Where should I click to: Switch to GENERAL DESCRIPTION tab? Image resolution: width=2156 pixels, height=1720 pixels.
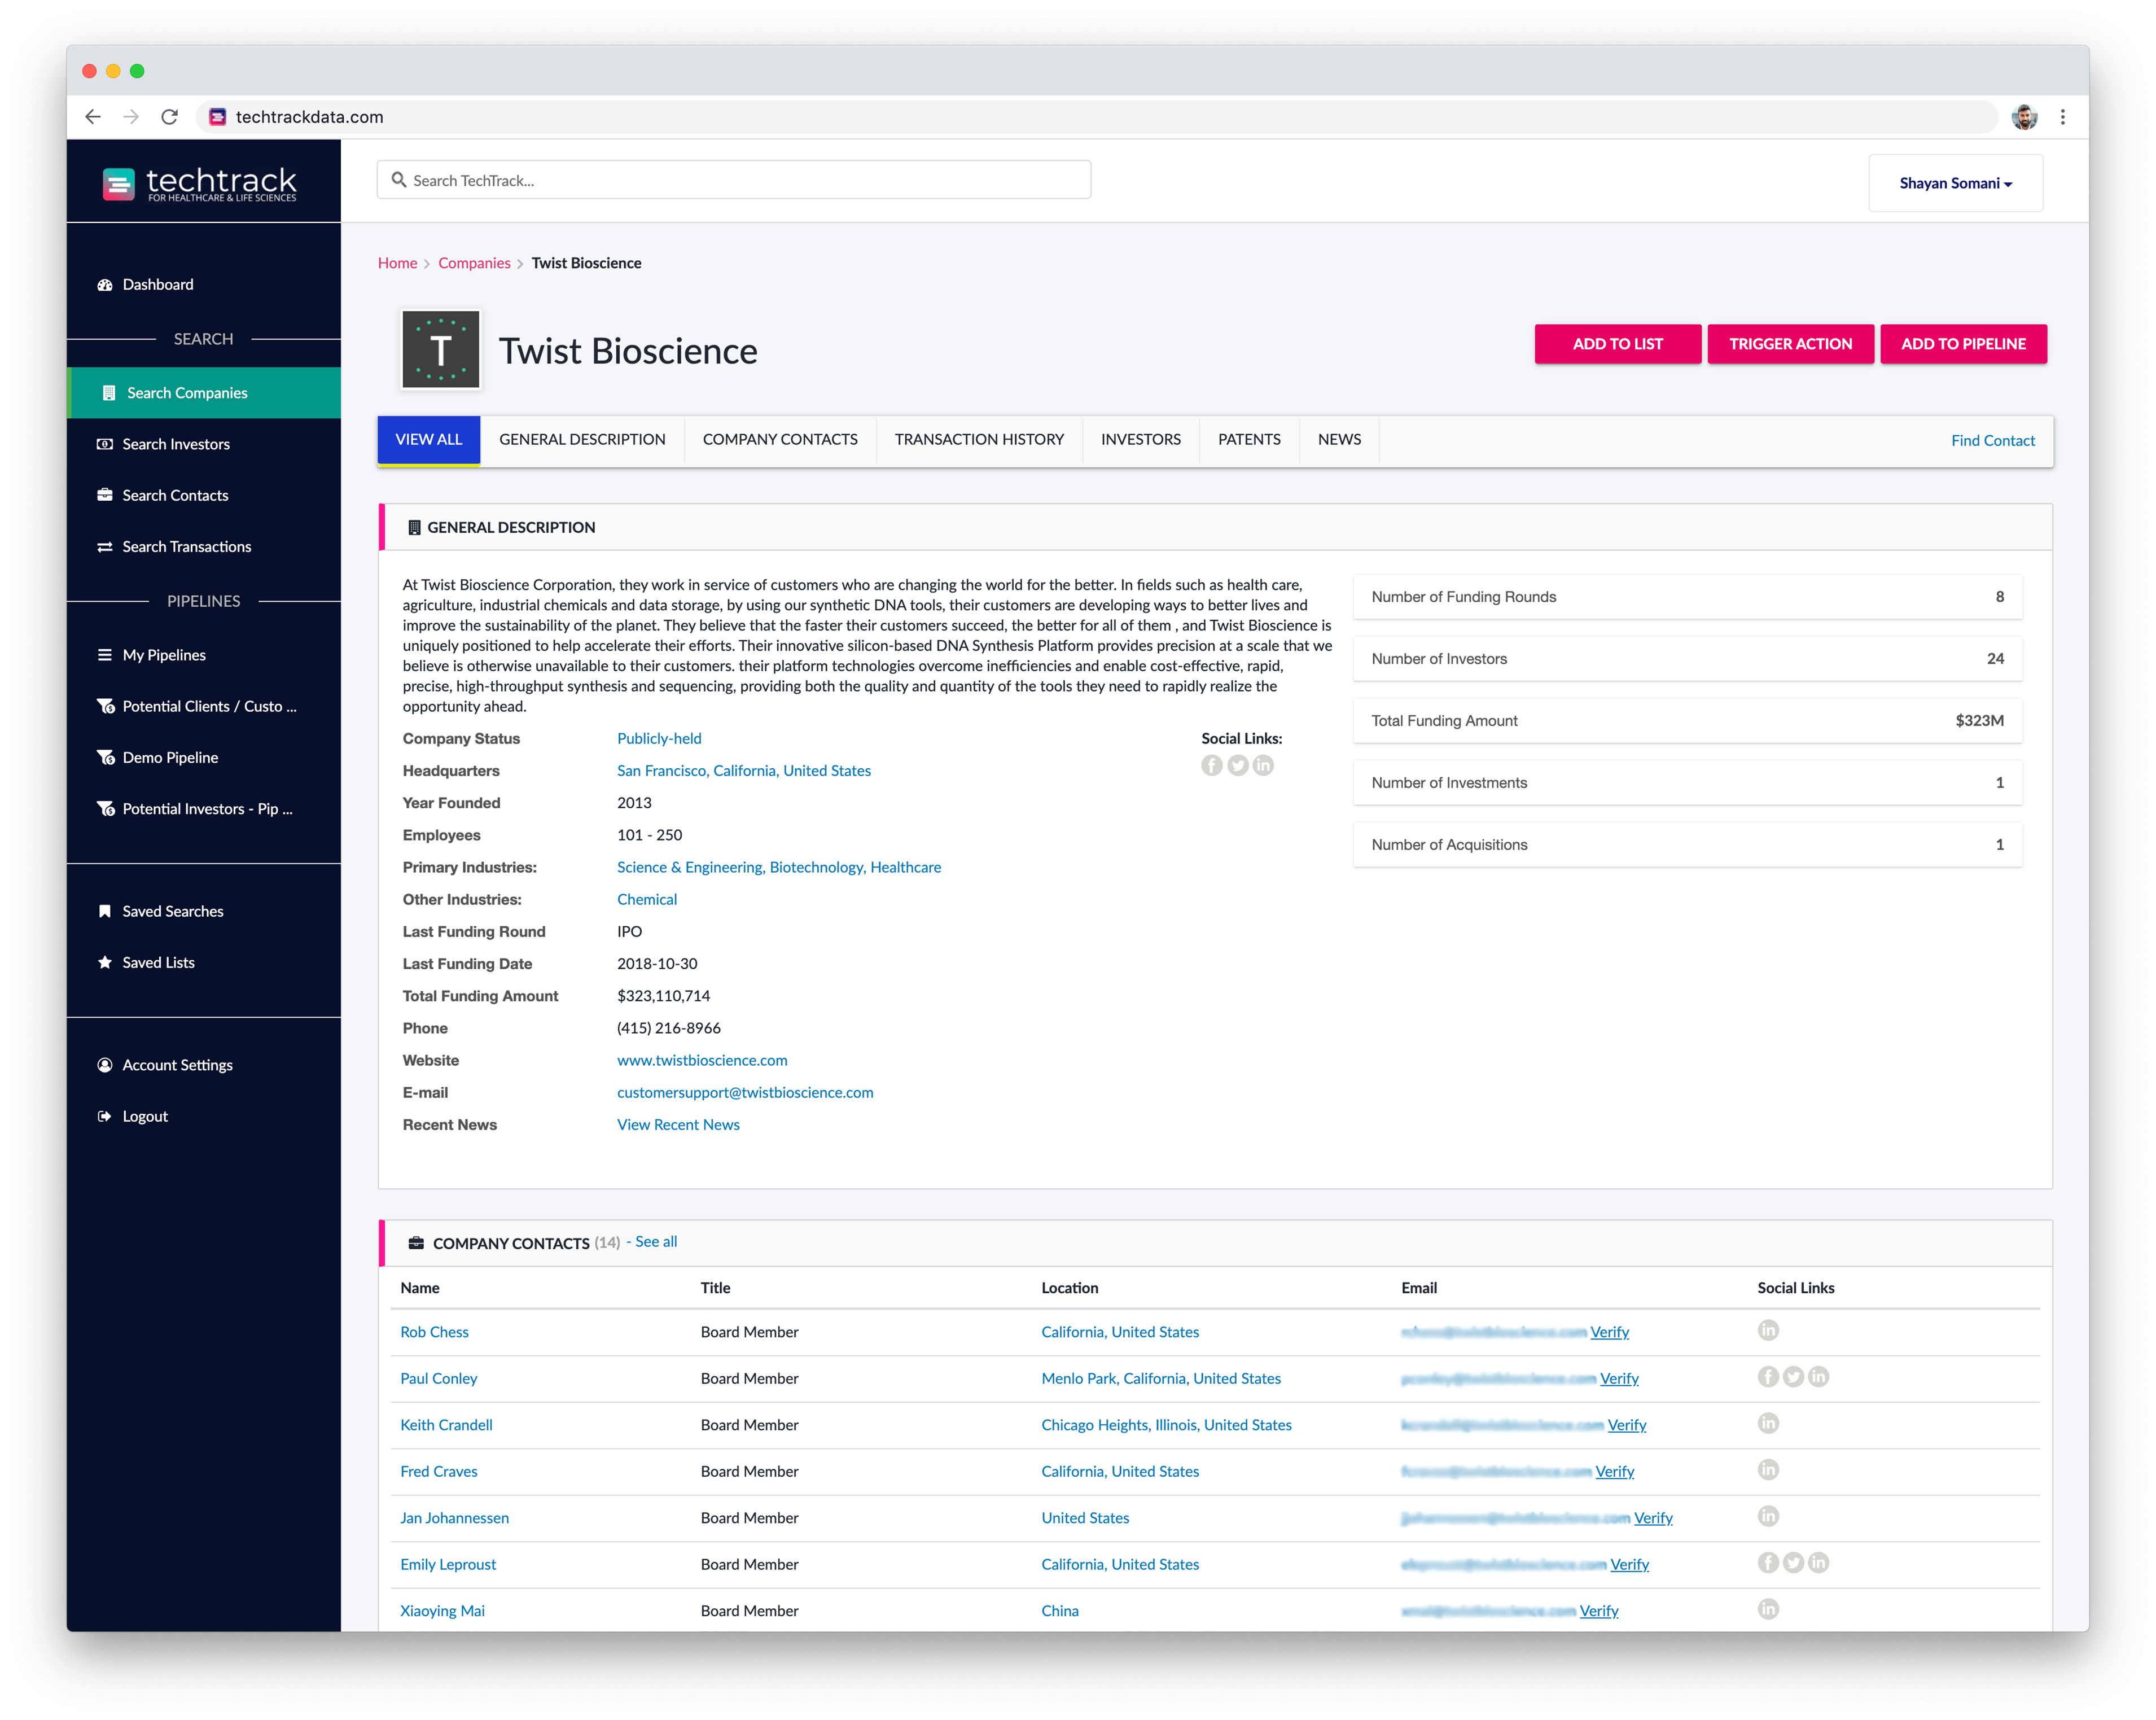582,440
